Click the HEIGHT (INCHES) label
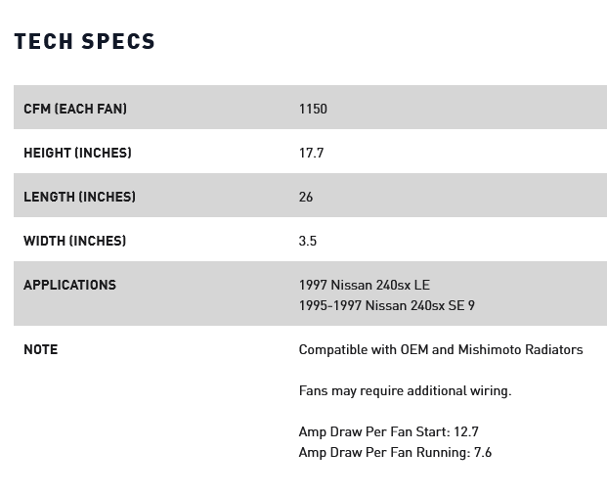This screenshot has height=496, width=607. (77, 153)
